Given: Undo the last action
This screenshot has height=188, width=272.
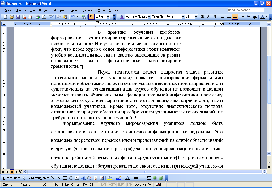Looking at the screenshot, I should coord(73,17).
